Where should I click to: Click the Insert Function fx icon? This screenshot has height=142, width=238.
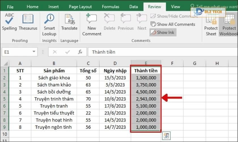(x=80, y=52)
